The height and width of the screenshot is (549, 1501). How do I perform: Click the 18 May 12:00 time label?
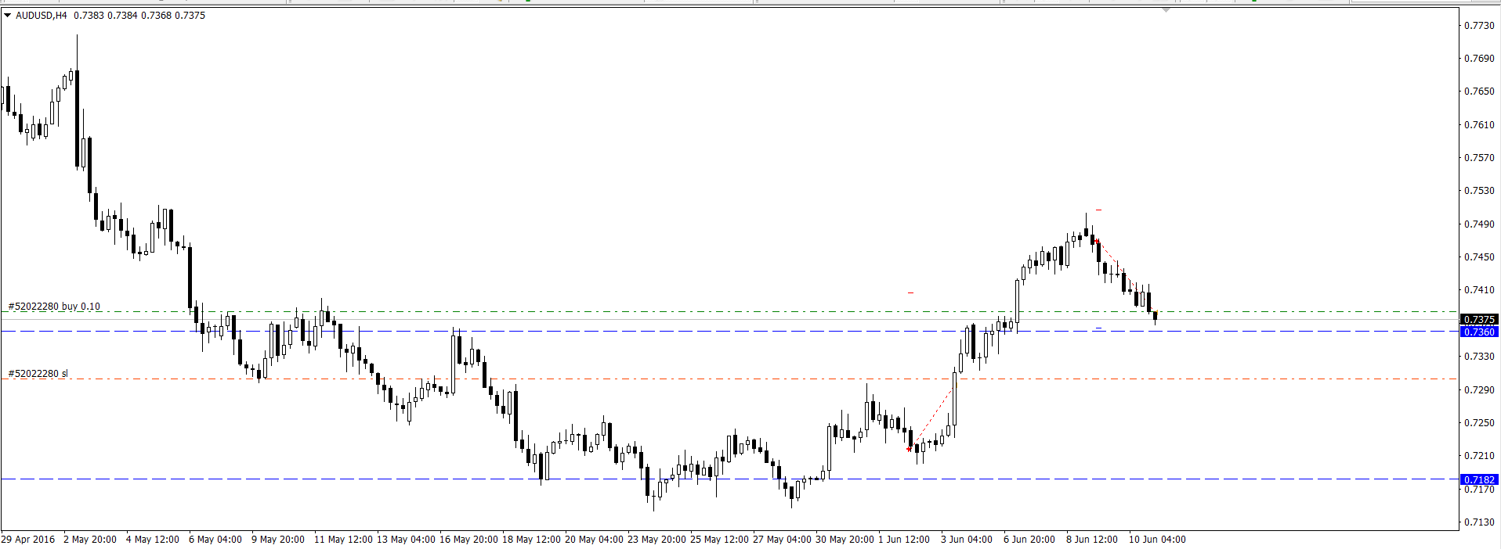(x=531, y=539)
